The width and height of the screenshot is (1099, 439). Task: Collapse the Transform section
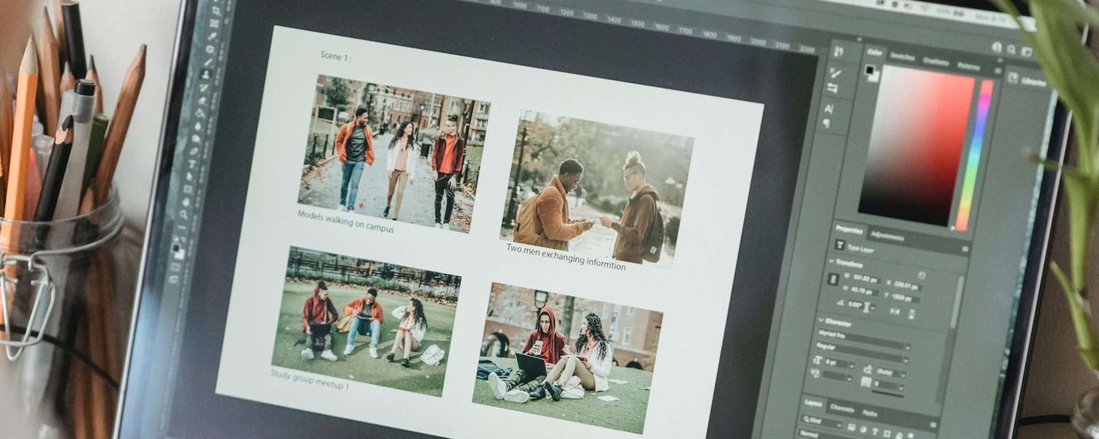click(832, 261)
